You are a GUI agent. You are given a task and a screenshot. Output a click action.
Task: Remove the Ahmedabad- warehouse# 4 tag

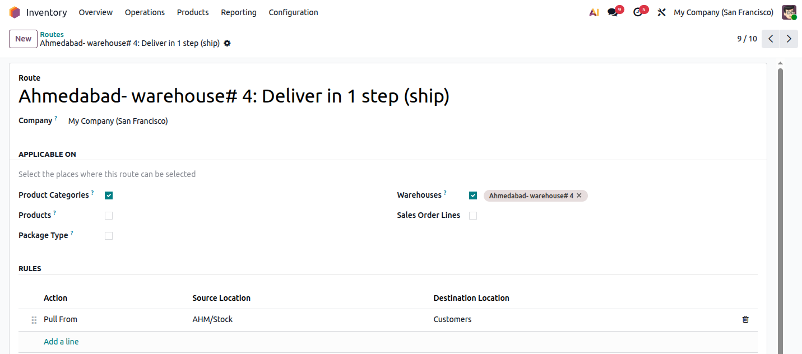(x=580, y=195)
